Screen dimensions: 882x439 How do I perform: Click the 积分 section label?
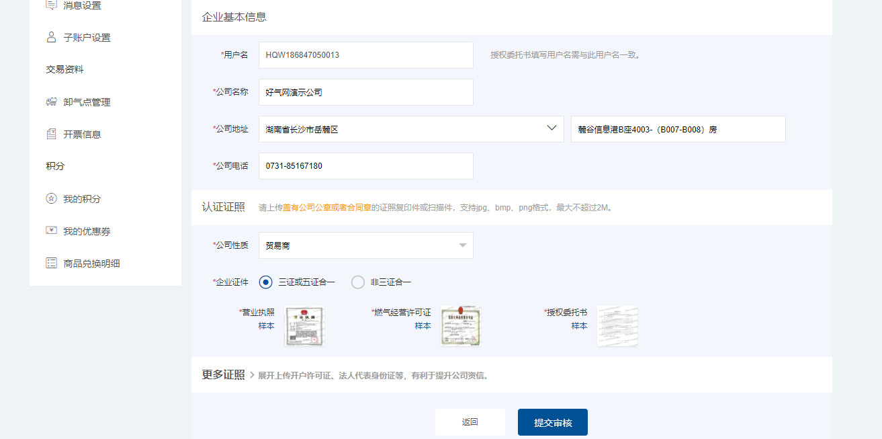click(55, 167)
